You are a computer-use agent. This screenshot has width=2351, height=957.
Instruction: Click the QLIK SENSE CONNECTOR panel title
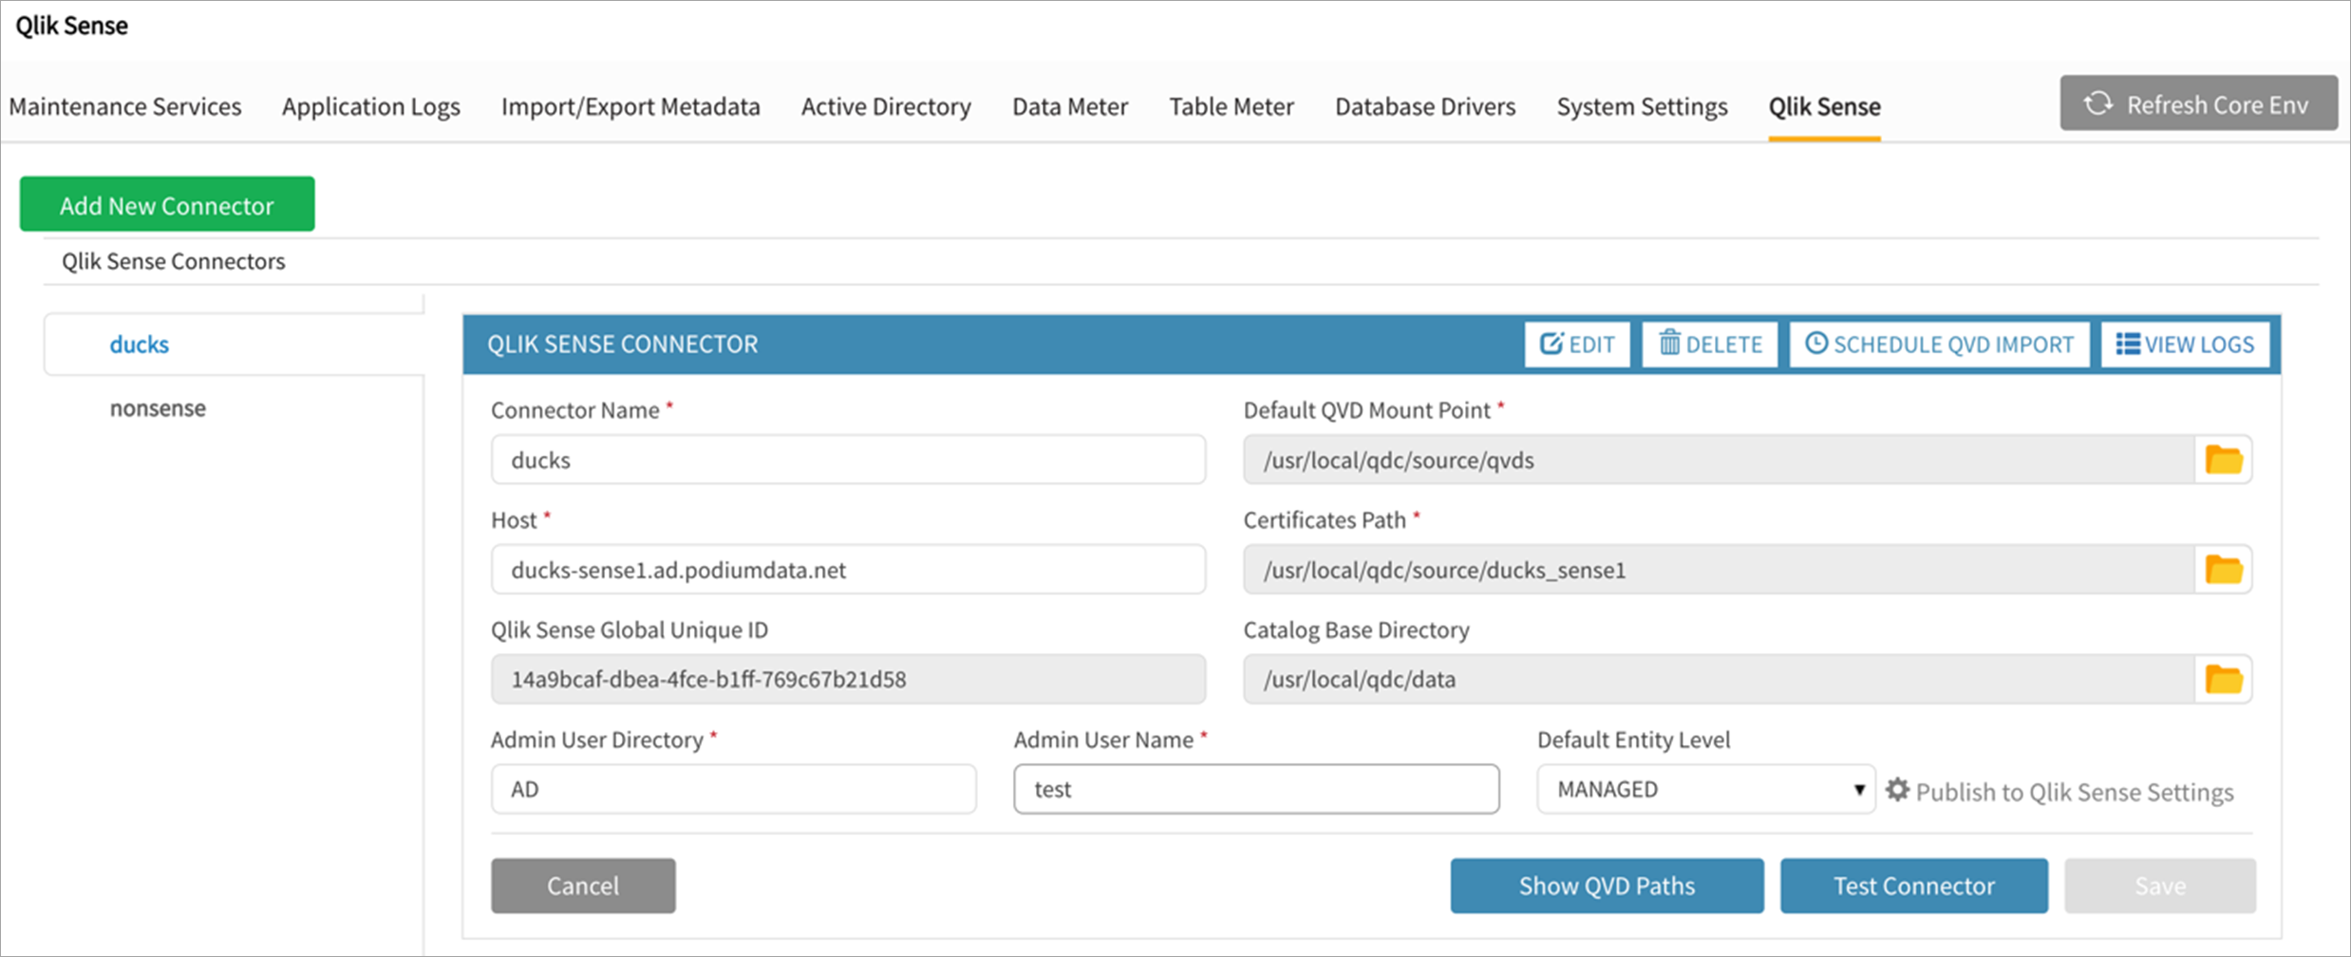(x=623, y=344)
